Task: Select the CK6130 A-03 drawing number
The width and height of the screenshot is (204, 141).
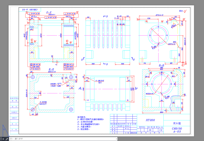Action: point(177,130)
